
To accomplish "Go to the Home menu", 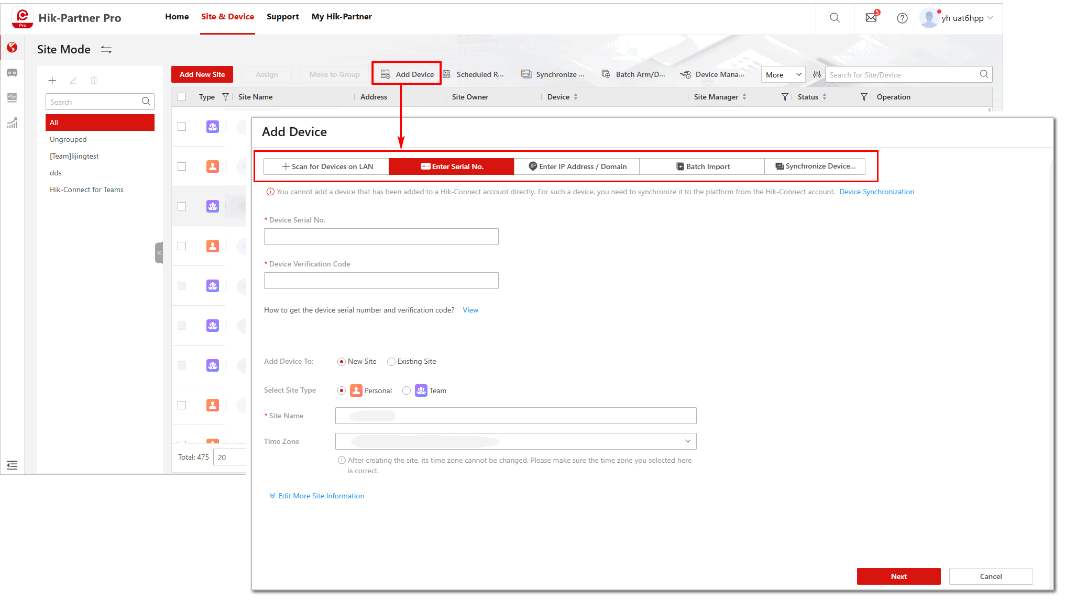I will [177, 17].
